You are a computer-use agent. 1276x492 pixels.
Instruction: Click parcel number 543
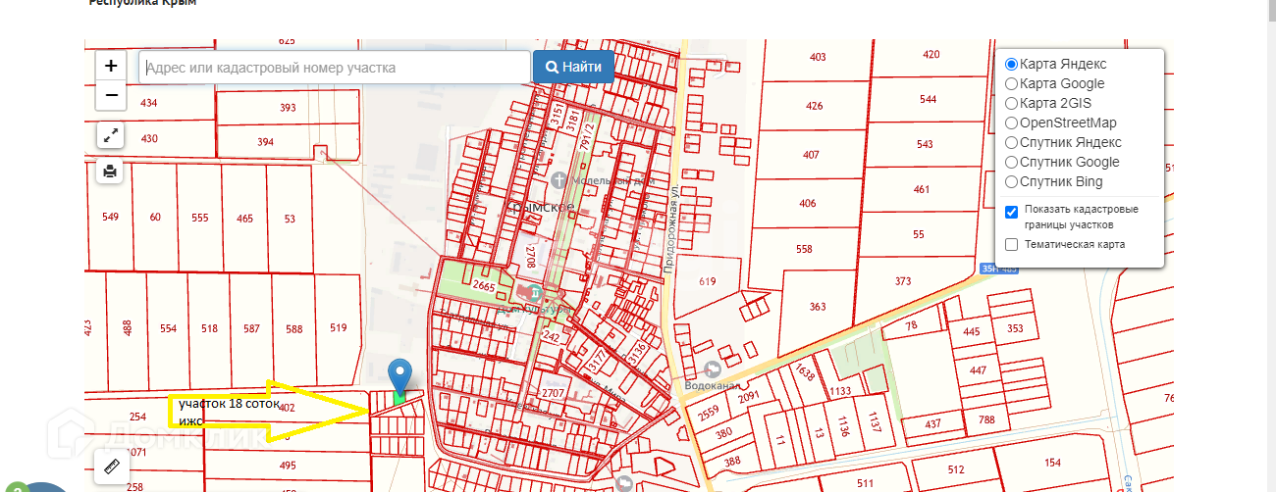(x=925, y=144)
